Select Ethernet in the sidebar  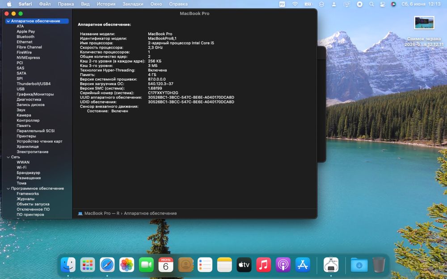point(25,42)
